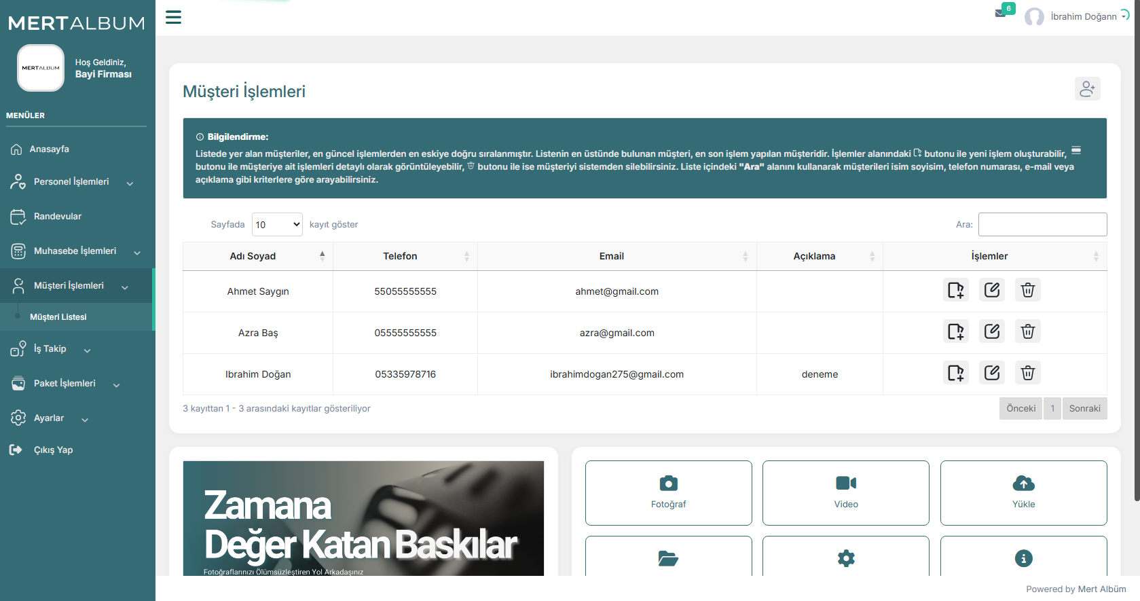Image resolution: width=1140 pixels, height=601 pixels.
Task: Expand Personel İşlemleri menu
Action: pyautogui.click(x=71, y=182)
